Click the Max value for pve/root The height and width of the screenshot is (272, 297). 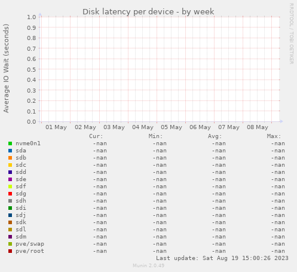[x=278, y=251]
